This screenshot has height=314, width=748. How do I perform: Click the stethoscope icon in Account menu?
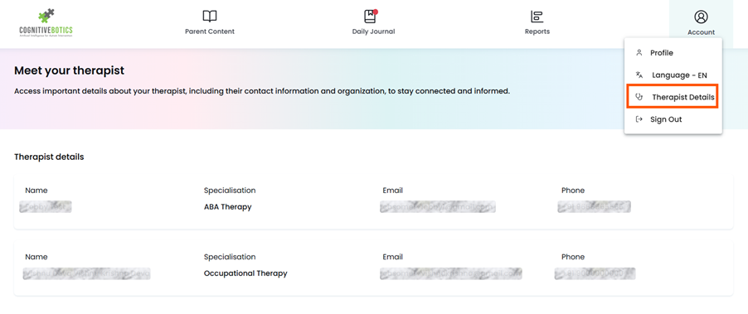[x=639, y=97]
